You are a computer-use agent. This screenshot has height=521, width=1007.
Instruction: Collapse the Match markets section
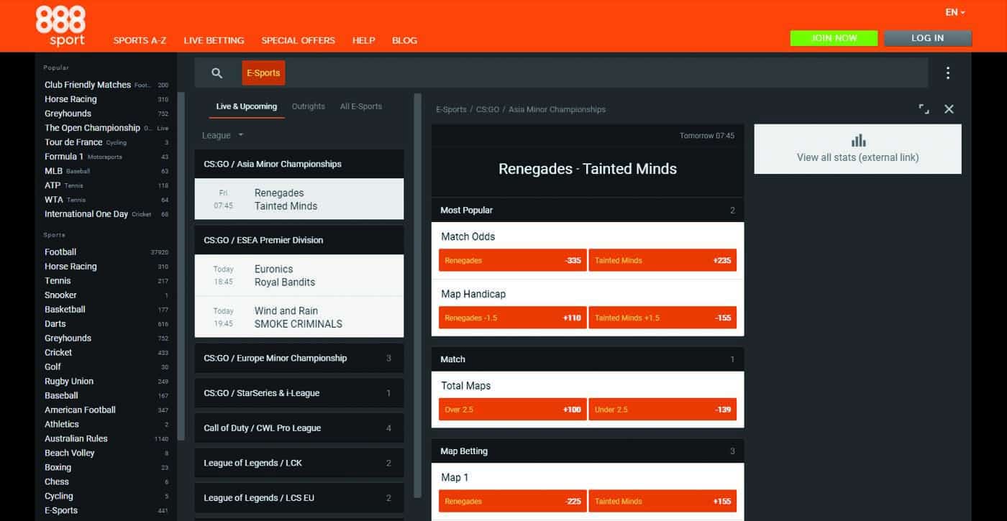point(588,359)
